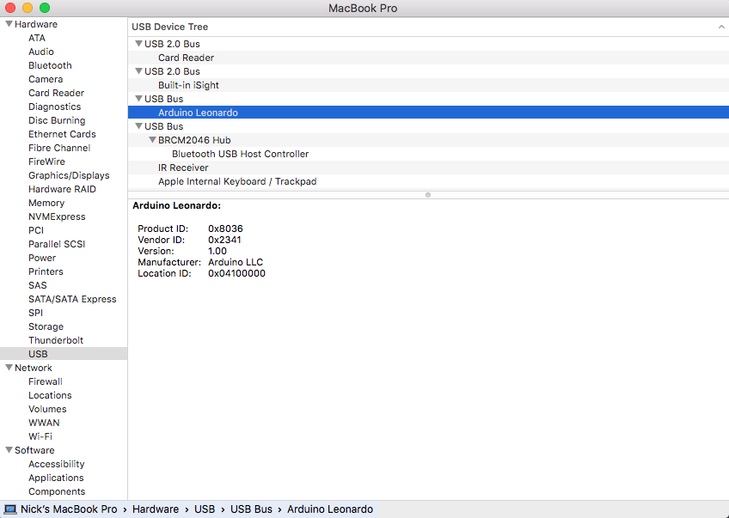Select Parallel SCSI in the sidebar
This screenshot has width=729, height=518.
pos(56,244)
